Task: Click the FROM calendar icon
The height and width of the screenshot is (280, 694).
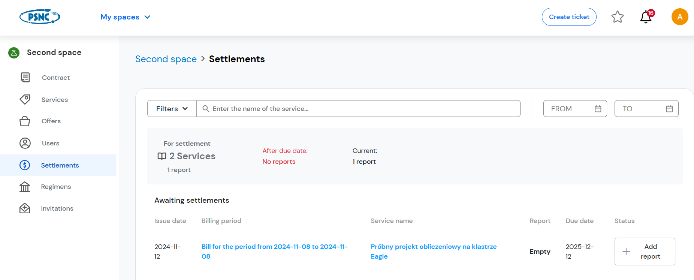Action: tap(598, 109)
